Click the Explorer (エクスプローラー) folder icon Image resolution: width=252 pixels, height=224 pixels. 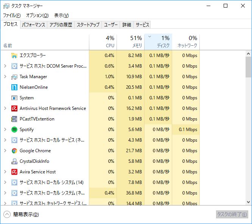coord(14,56)
